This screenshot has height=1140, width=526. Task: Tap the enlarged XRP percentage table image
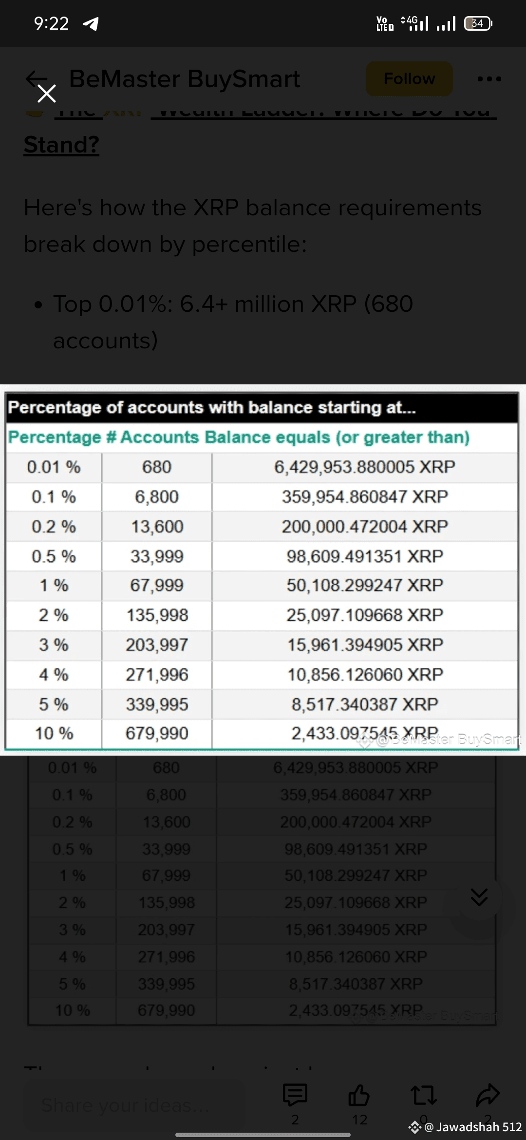point(262,570)
